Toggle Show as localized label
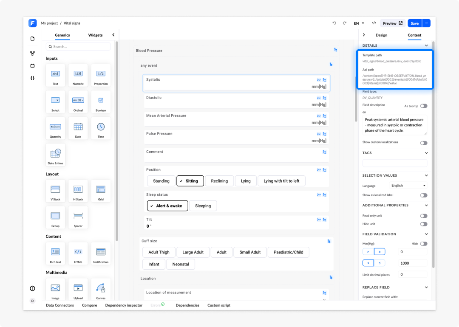Image resolution: width=459 pixels, height=327 pixels. 424,195
